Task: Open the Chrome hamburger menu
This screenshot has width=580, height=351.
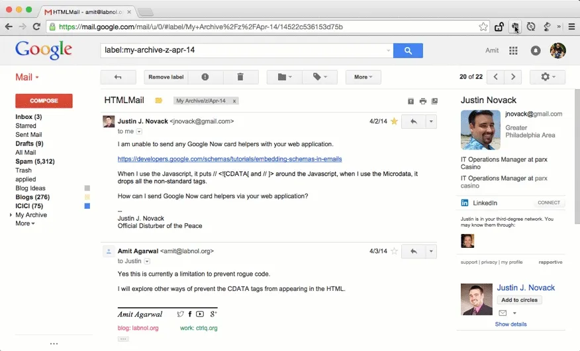Action: [x=571, y=26]
